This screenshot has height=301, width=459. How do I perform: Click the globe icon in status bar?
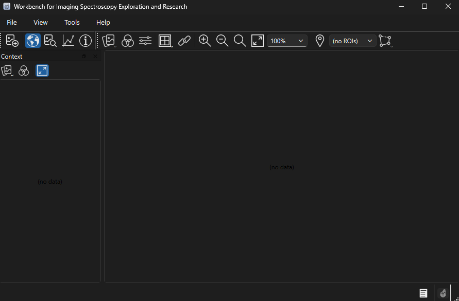(443, 293)
